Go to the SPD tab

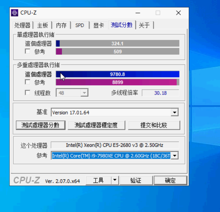80,25
